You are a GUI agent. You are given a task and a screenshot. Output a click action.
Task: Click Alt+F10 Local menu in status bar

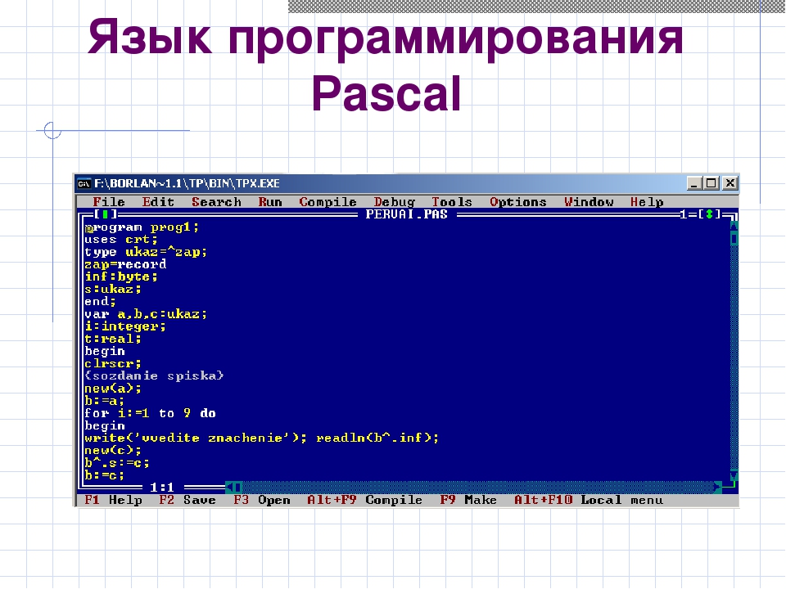[x=589, y=499]
